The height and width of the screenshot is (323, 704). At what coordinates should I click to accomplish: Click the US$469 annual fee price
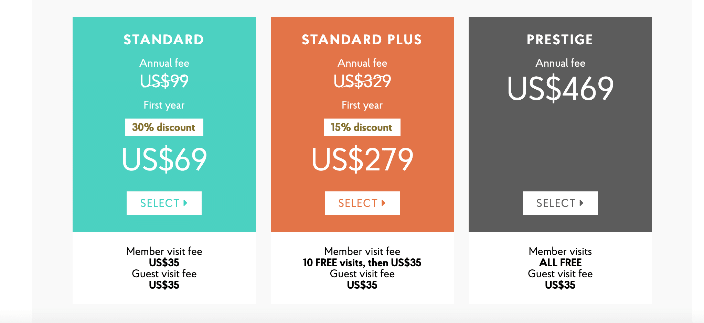(x=561, y=88)
